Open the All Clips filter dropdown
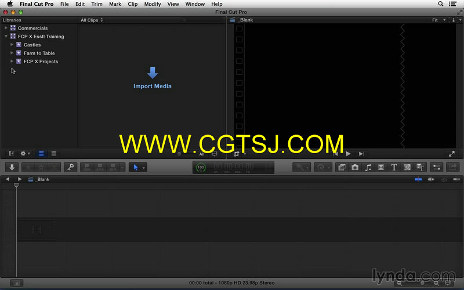464x290 pixels. point(92,20)
